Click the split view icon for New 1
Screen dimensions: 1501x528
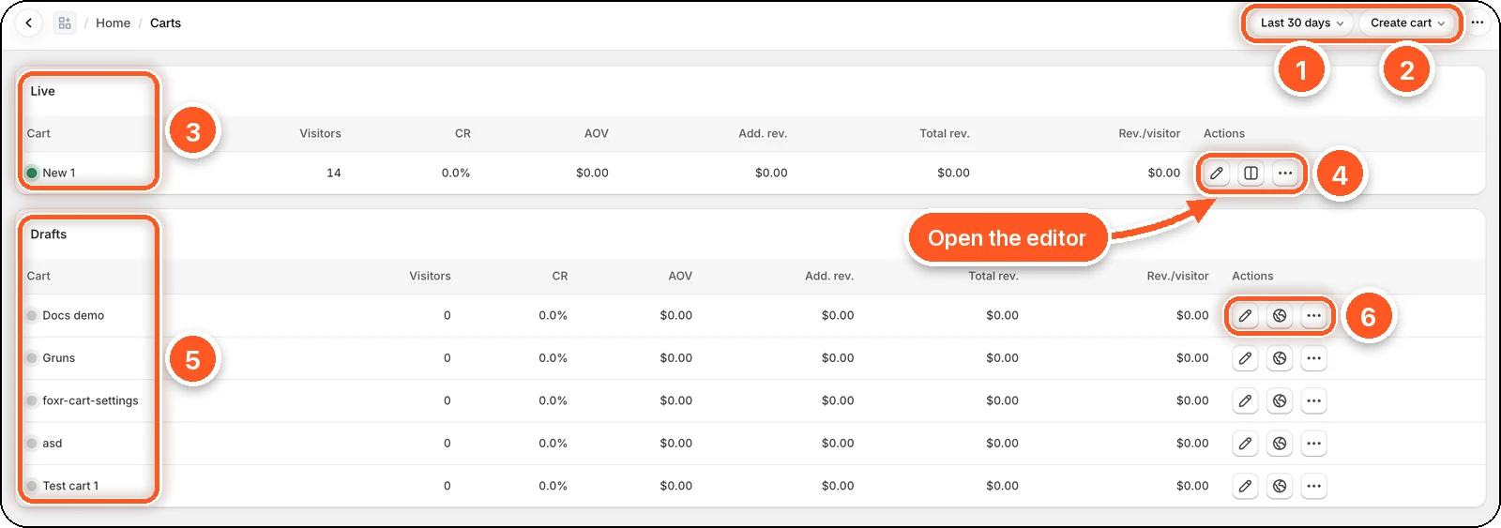(x=1251, y=173)
